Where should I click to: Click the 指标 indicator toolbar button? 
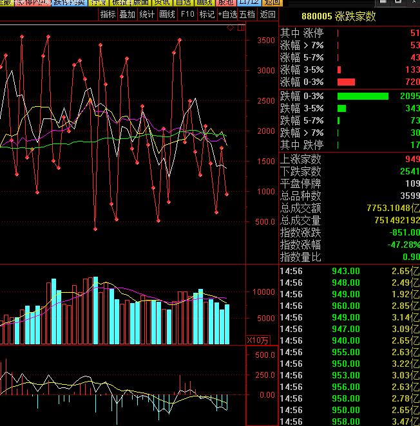[x=108, y=14]
